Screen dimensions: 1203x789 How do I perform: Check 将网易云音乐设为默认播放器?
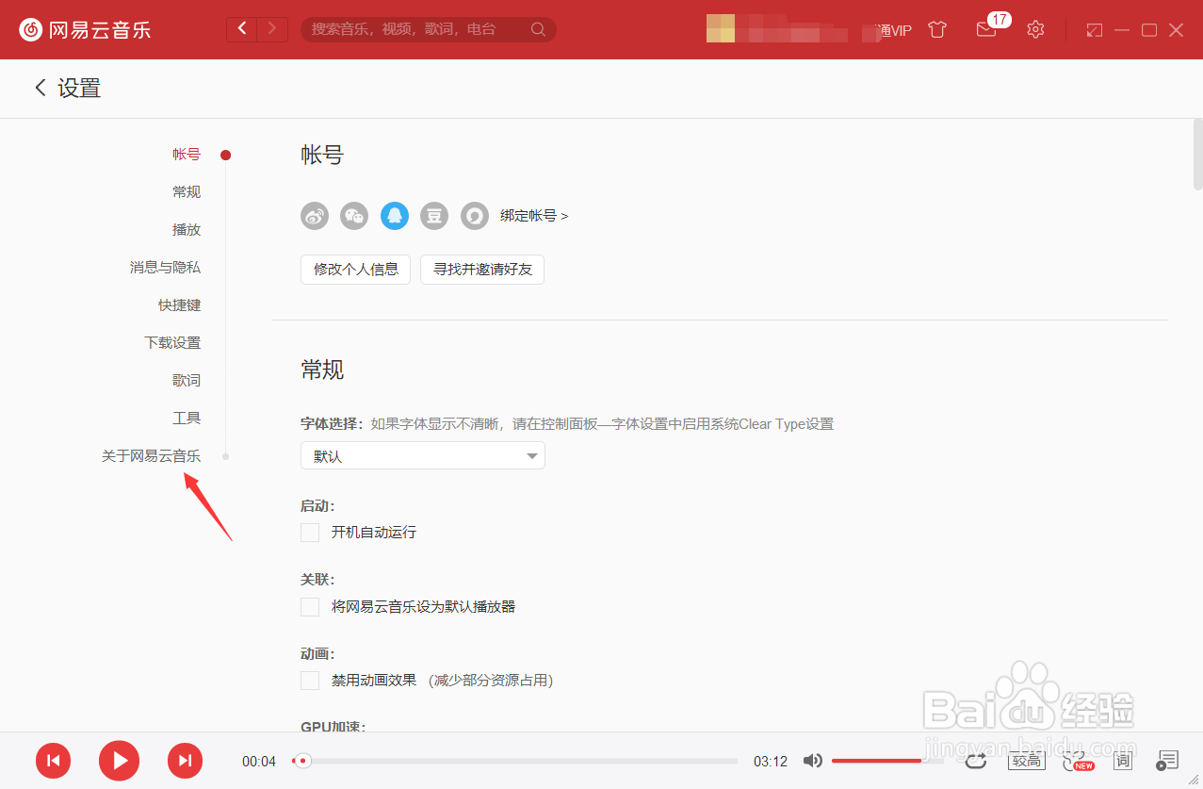(x=310, y=607)
